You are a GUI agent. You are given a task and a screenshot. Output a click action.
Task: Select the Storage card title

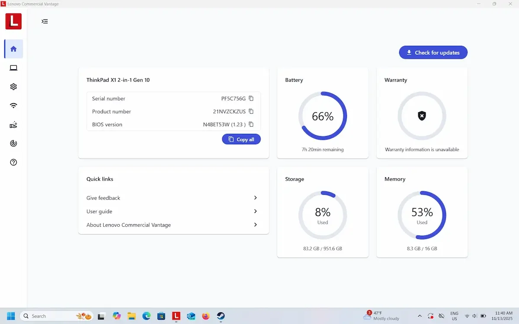pyautogui.click(x=295, y=179)
